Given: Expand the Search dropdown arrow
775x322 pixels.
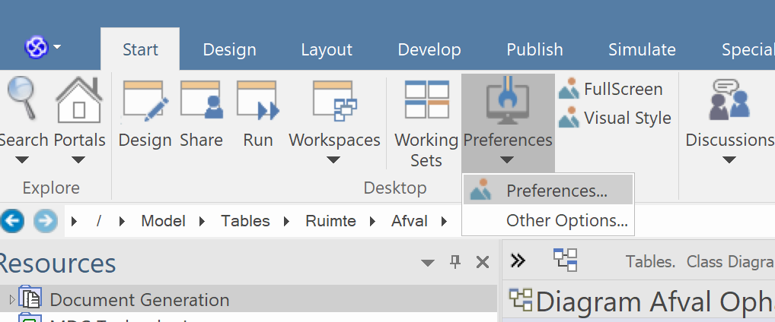Looking at the screenshot, I should (x=22, y=159).
